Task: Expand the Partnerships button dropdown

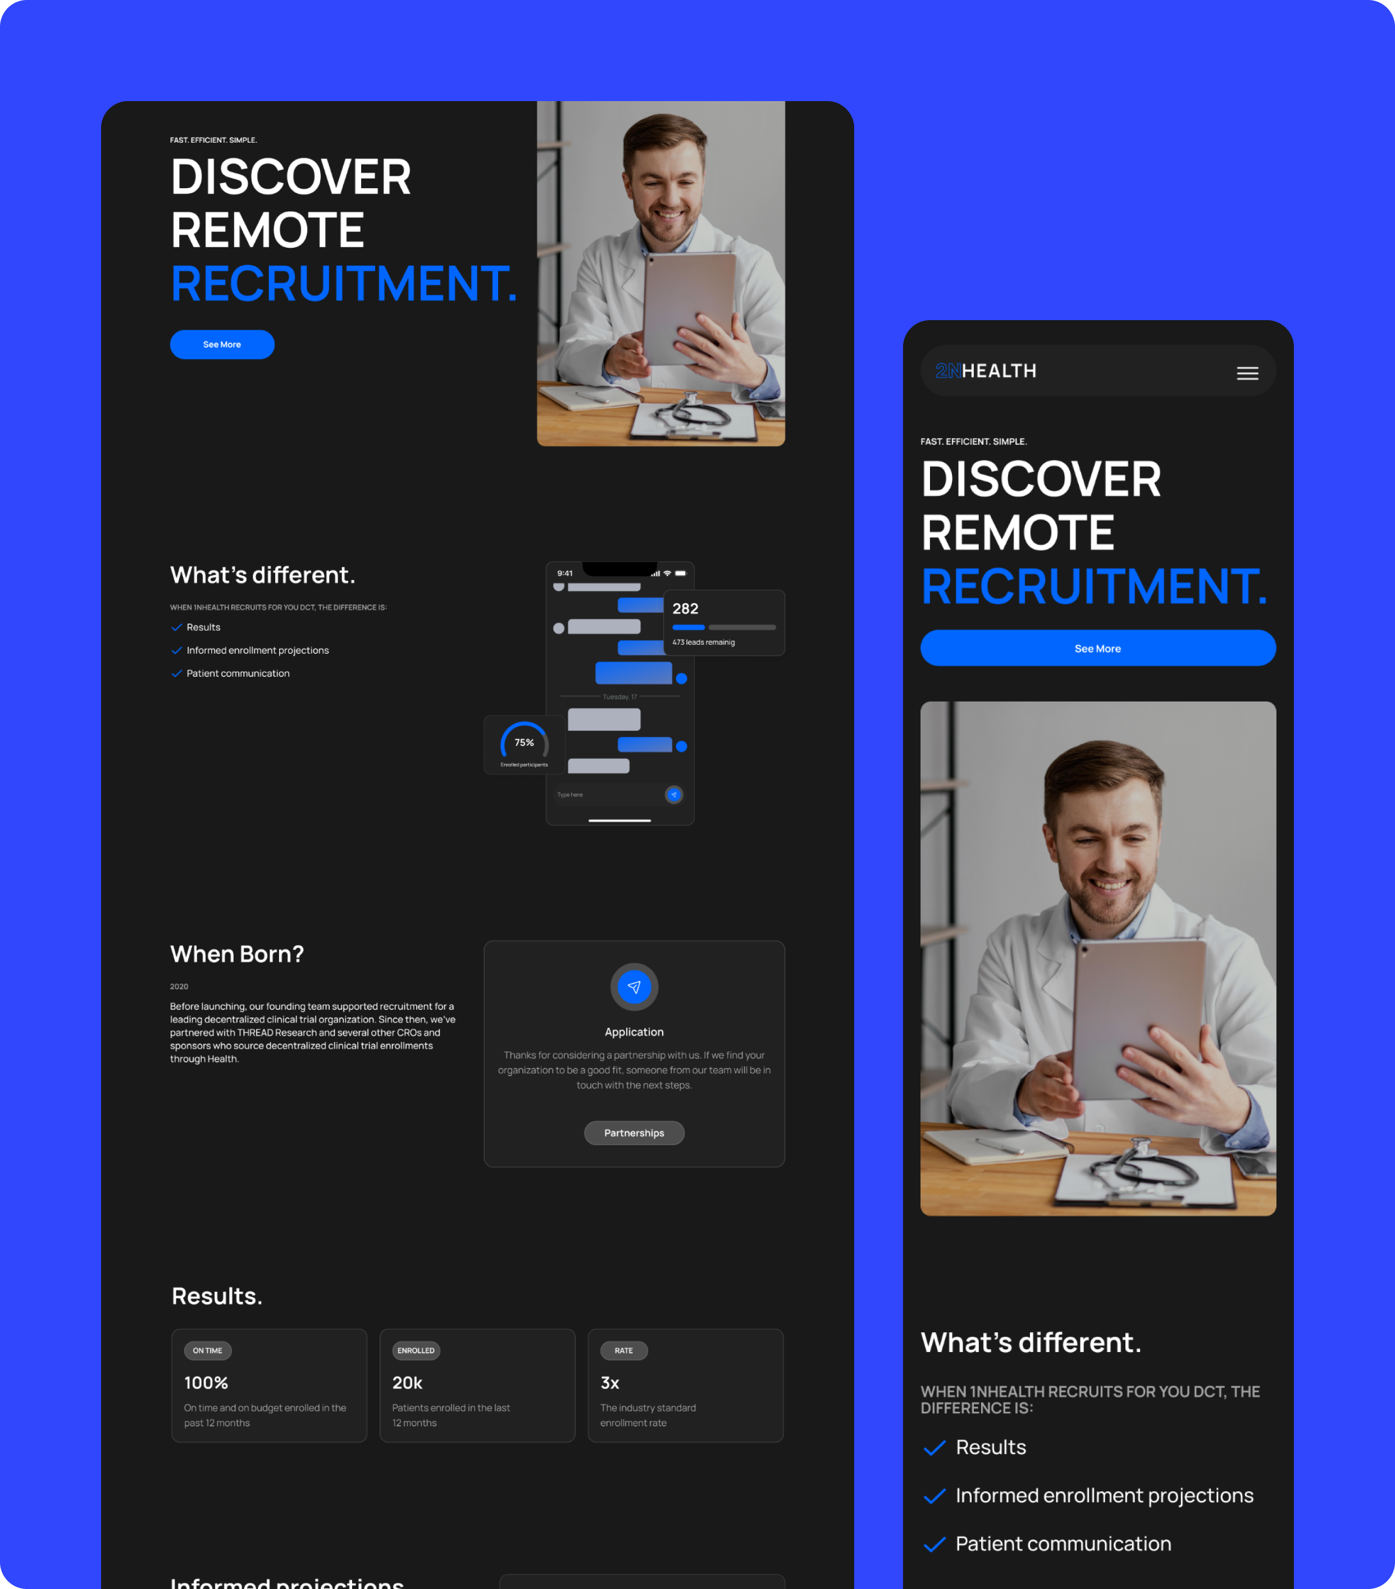Action: [633, 1132]
